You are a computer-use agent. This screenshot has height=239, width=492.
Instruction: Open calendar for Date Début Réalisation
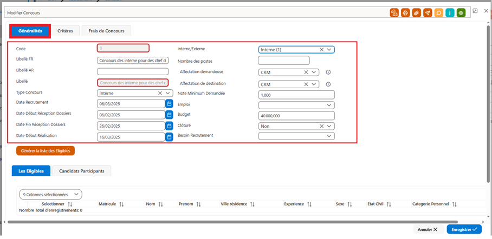click(169, 137)
